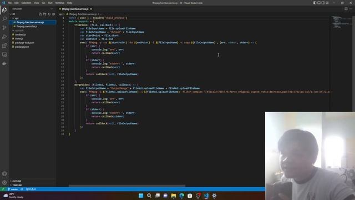Click line 1 require child_process statement
The height and width of the screenshot is (200, 355).
pyautogui.click(x=98, y=18)
